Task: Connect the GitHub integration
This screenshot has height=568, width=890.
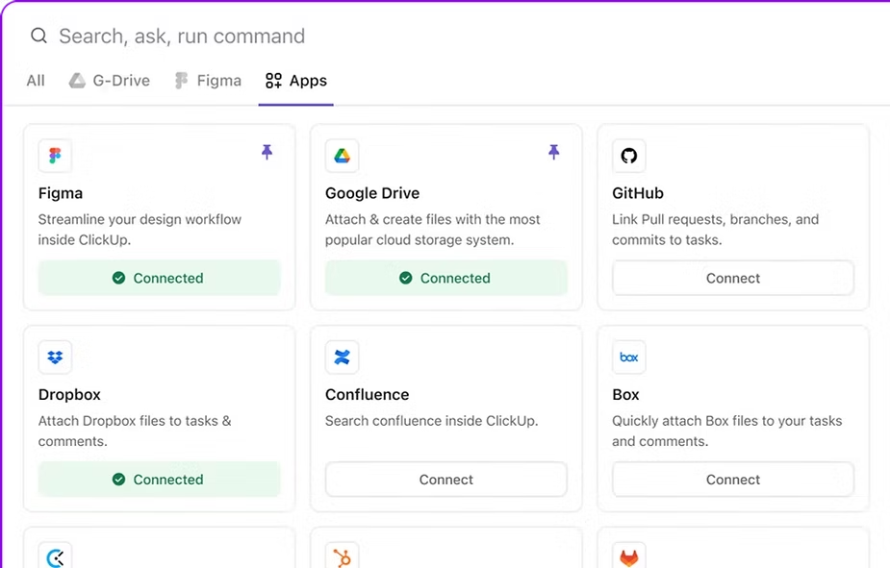Action: (732, 278)
